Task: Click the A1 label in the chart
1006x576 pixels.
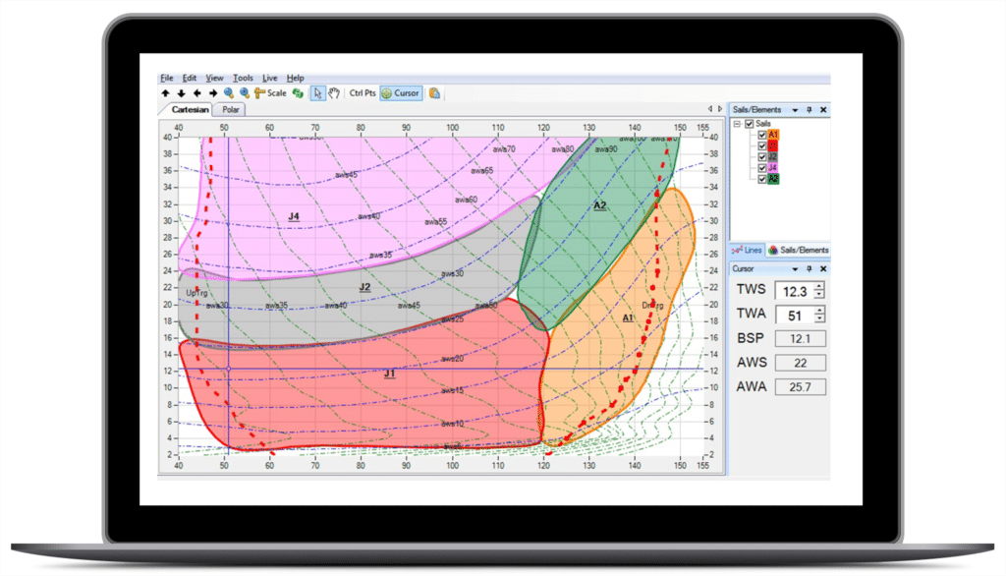Action: point(628,317)
